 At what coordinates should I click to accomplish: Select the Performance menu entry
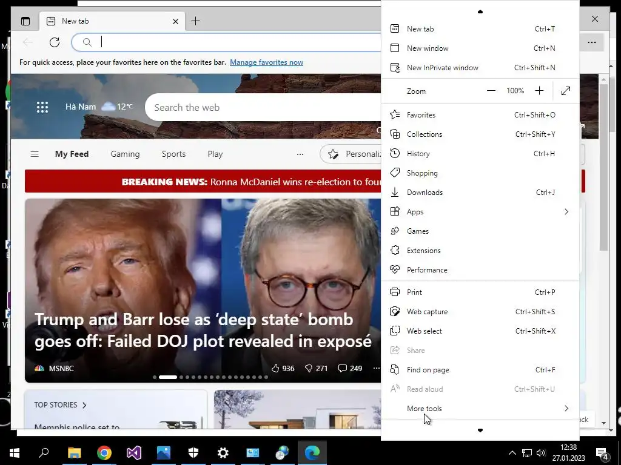(x=480, y=269)
